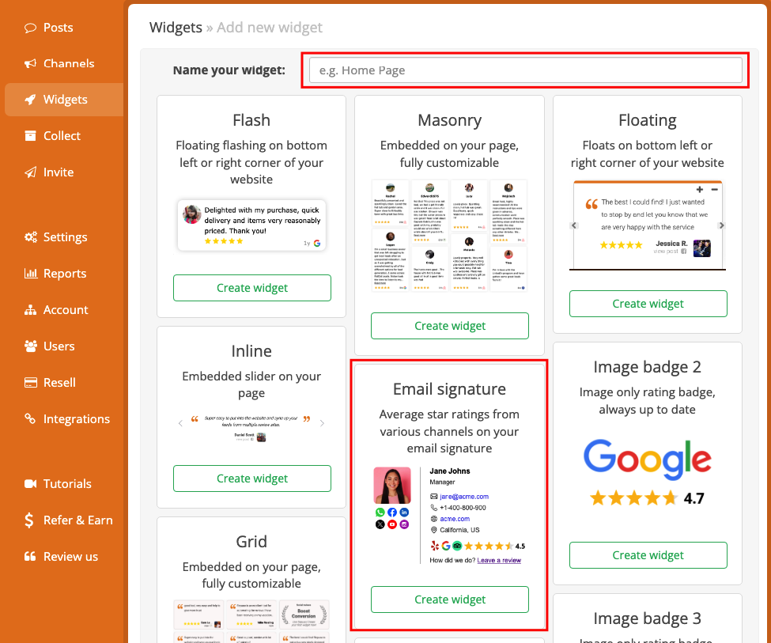Viewport: 771px width, 643px height.
Task: Click the Review us quote icon
Action: pos(30,557)
